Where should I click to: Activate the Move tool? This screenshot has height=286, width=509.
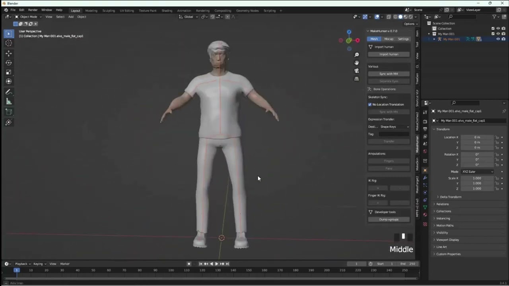(x=8, y=53)
